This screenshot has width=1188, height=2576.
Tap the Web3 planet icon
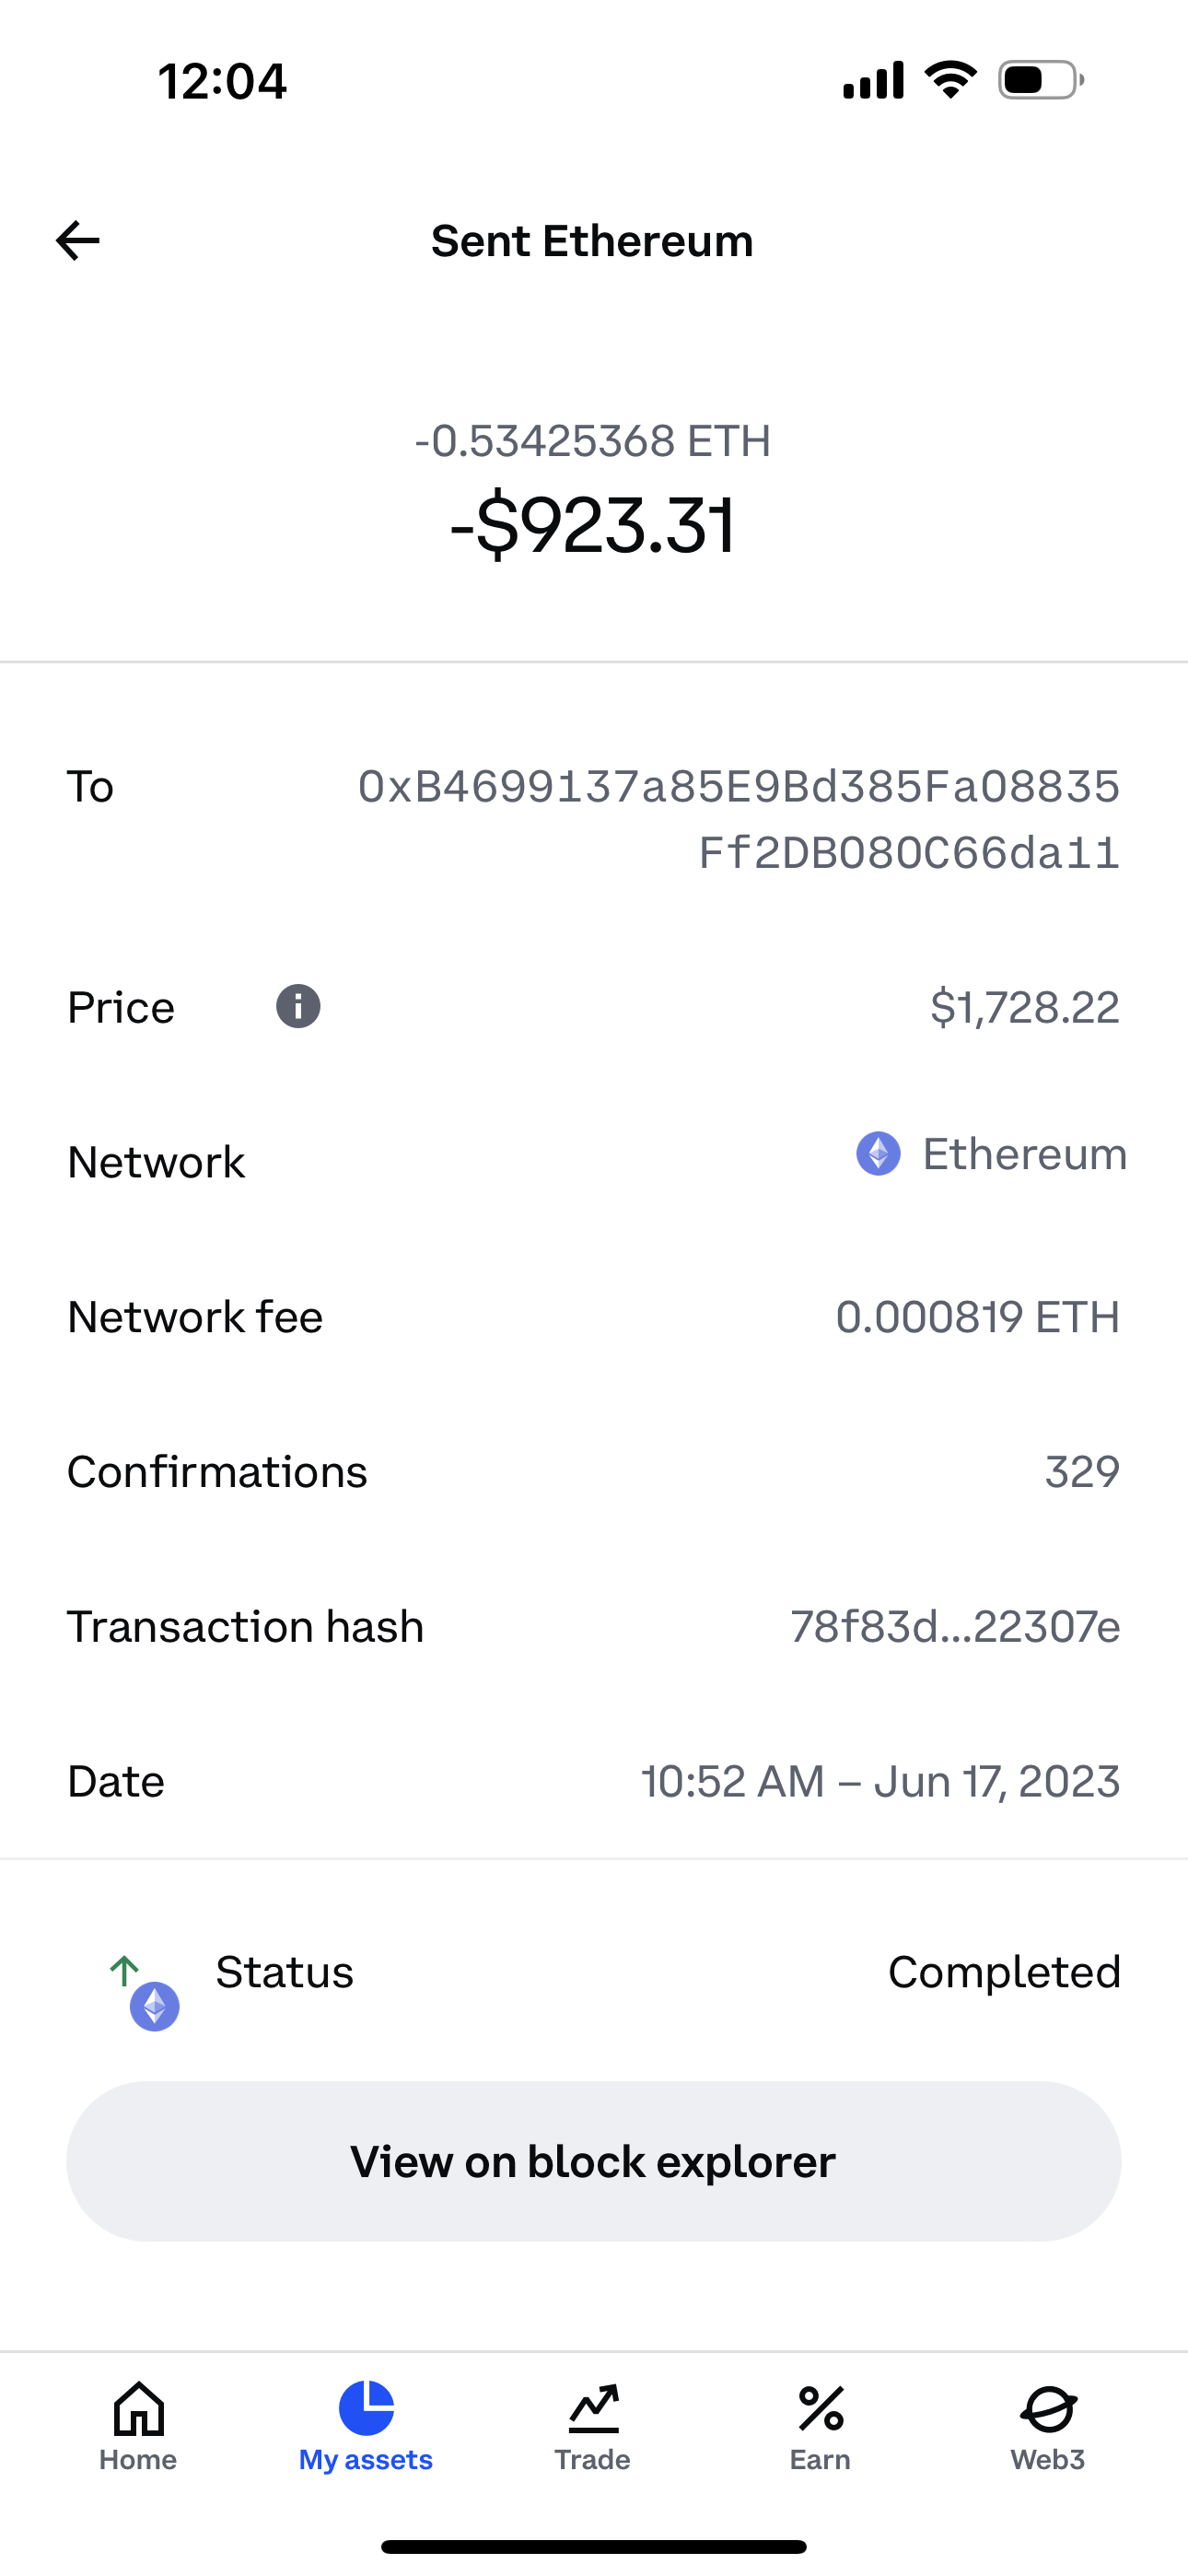[1047, 2408]
